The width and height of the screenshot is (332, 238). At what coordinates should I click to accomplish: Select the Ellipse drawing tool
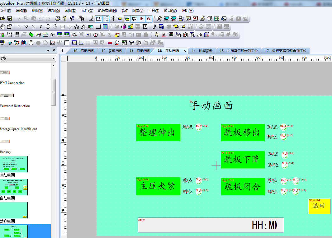pyautogui.click(x=48, y=27)
